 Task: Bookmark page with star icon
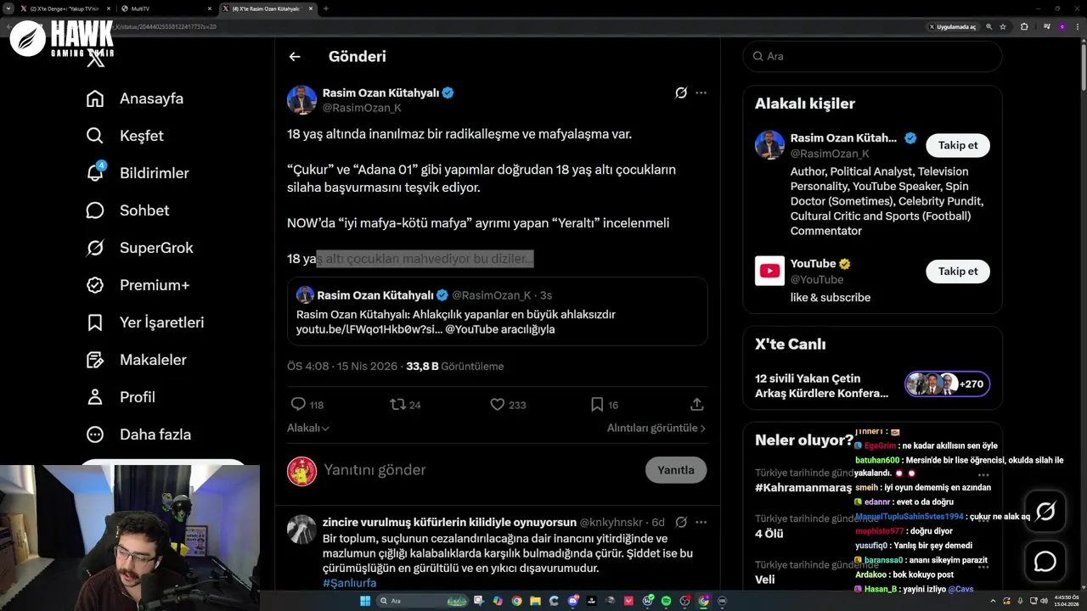1004,27
